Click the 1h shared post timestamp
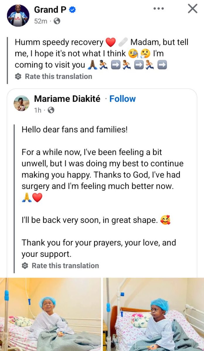The height and width of the screenshot is (351, 204). tap(38, 110)
